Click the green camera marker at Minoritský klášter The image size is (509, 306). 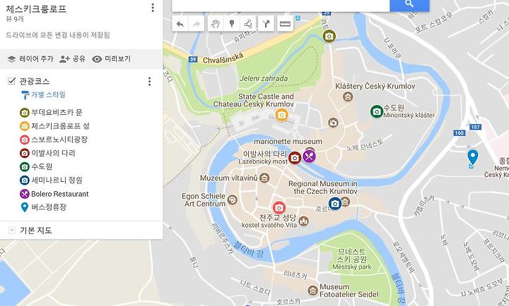point(377,111)
